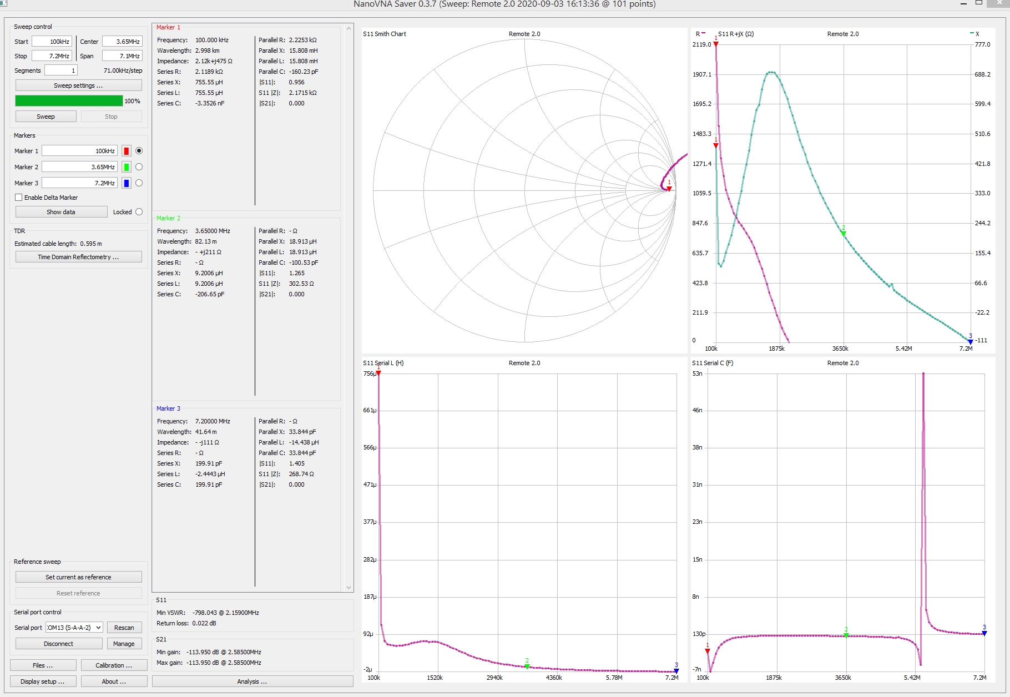Click the disabled Stop sweep button
The image size is (1010, 697).
111,117
